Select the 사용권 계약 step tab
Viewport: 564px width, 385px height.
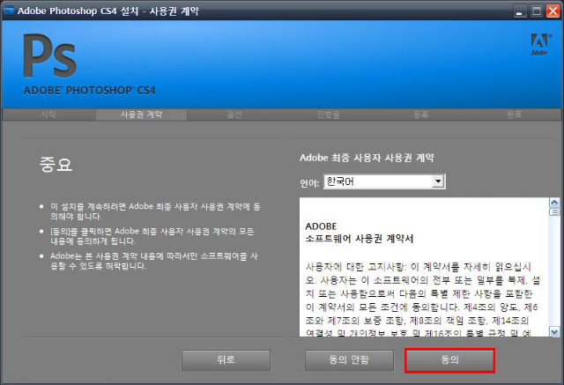pos(141,115)
